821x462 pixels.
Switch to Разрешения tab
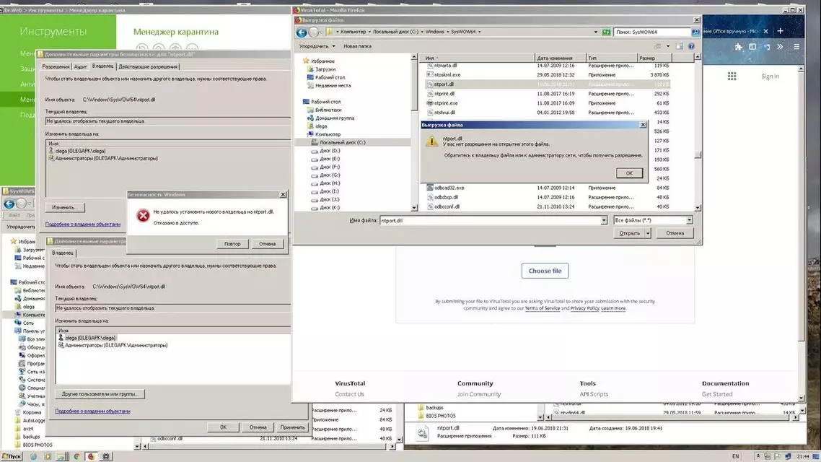56,66
